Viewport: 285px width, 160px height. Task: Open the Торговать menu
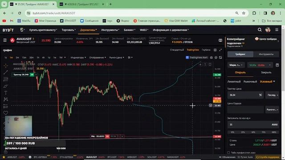[x=69, y=30]
